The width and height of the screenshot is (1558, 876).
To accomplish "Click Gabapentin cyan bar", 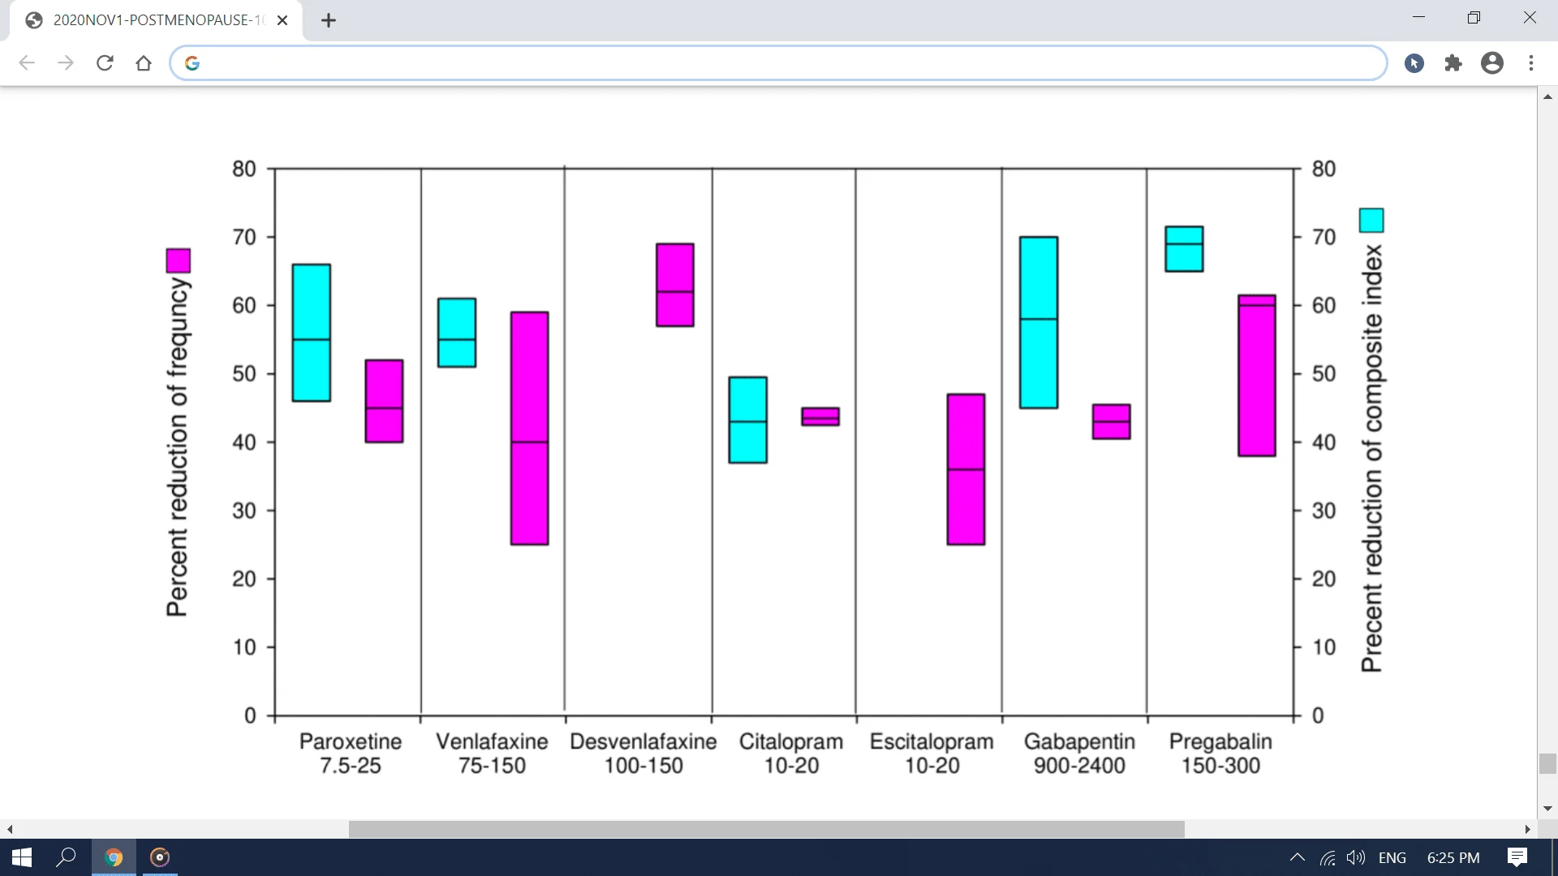I will pyautogui.click(x=1039, y=322).
